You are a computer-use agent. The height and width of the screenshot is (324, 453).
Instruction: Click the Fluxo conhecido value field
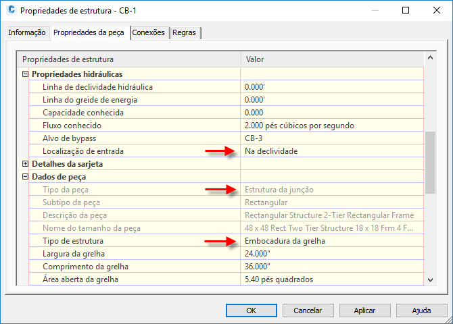332,126
